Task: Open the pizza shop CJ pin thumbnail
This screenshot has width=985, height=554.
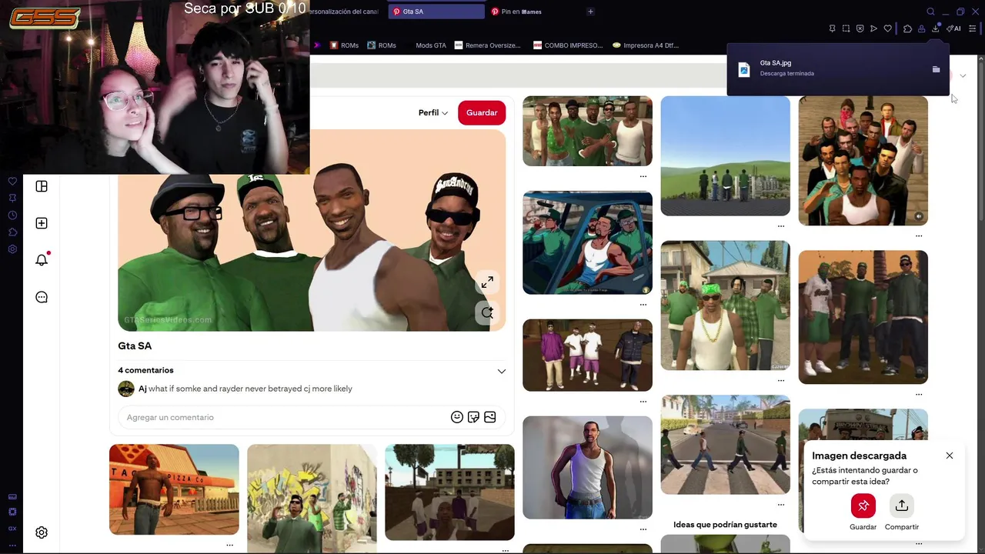Action: click(x=174, y=489)
